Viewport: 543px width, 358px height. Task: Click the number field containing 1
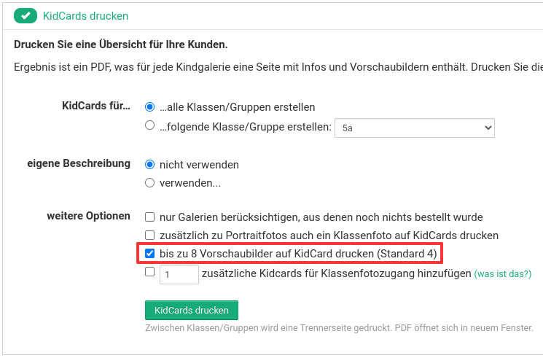[x=179, y=274]
